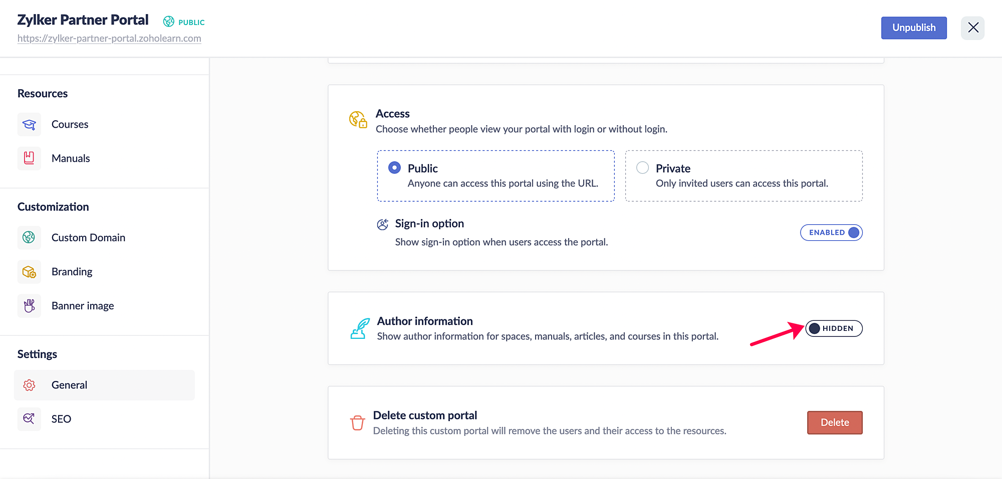Click the Manuals book icon
1002x479 pixels.
click(29, 158)
